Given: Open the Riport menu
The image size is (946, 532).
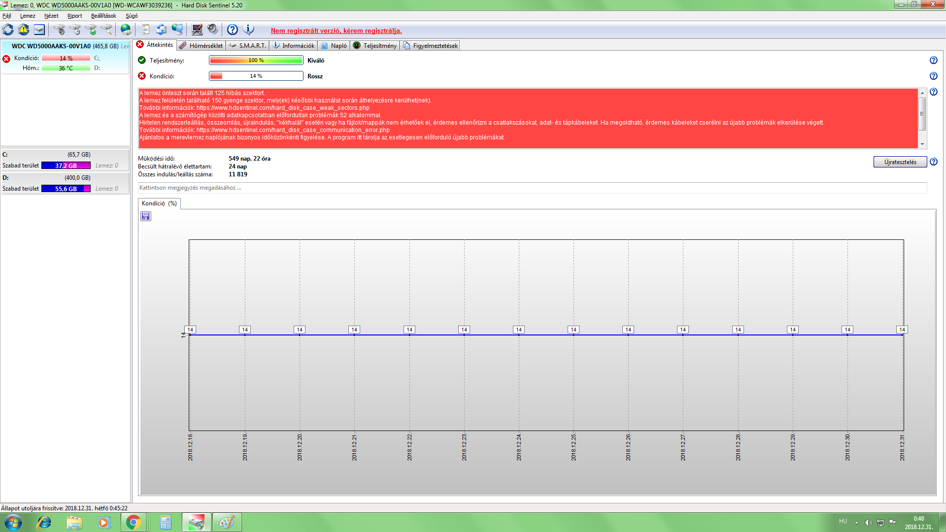Looking at the screenshot, I should [75, 16].
